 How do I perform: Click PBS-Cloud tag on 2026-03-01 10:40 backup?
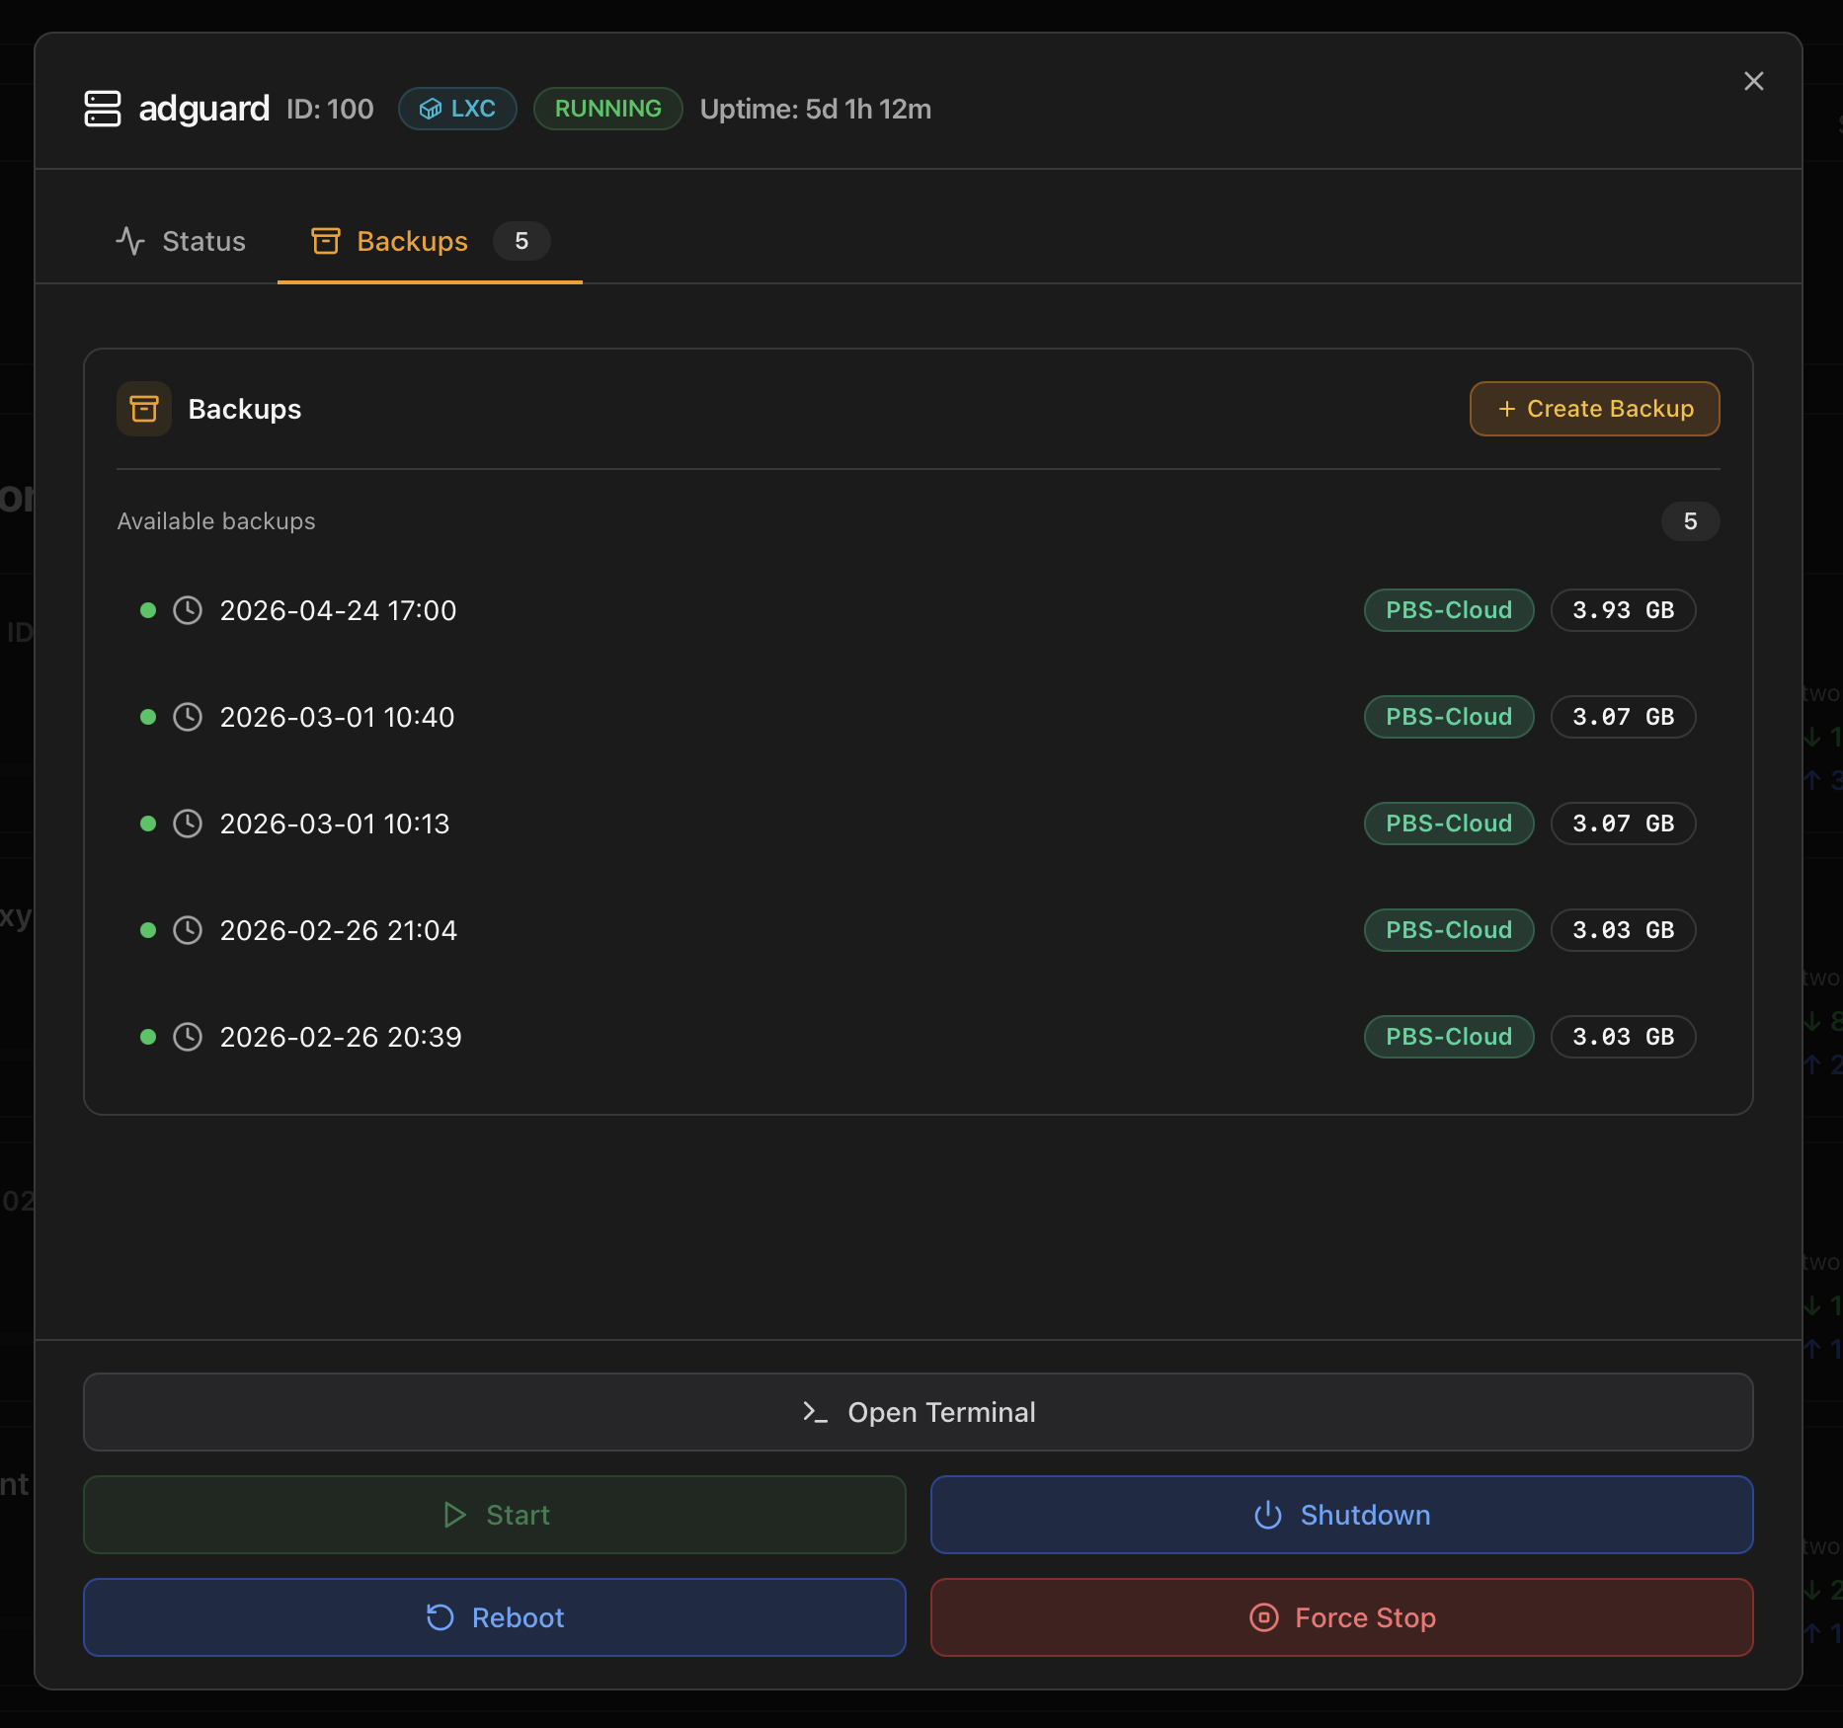[1449, 717]
